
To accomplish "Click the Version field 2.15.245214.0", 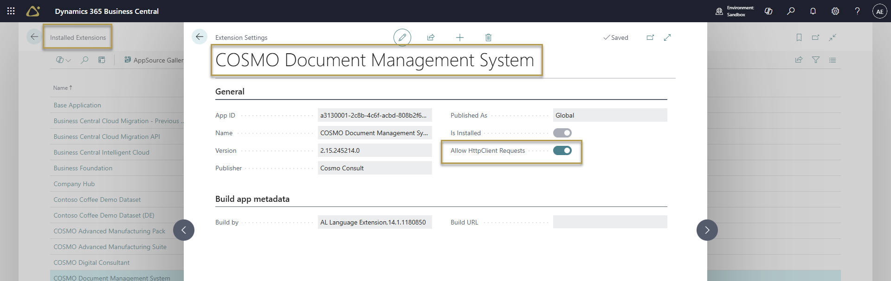I will point(374,150).
